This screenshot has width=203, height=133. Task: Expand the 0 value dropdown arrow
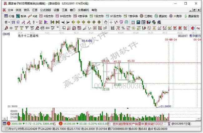pyautogui.click(x=37, y=22)
